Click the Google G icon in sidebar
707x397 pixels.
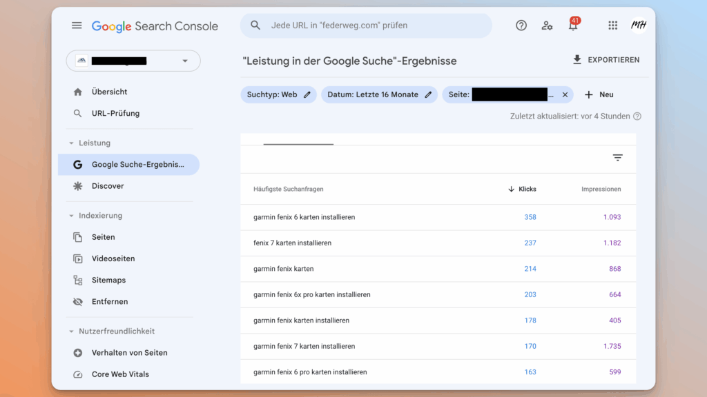77,165
